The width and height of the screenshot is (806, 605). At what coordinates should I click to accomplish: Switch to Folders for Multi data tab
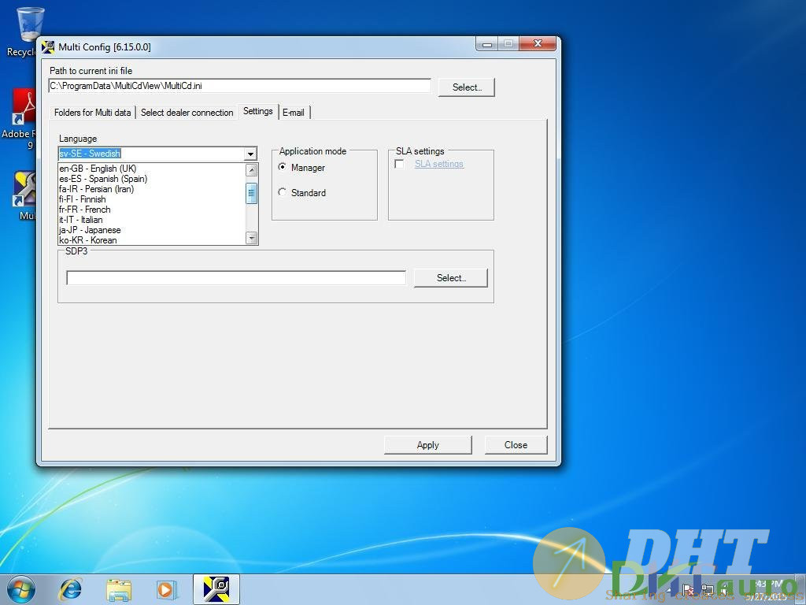click(x=93, y=112)
